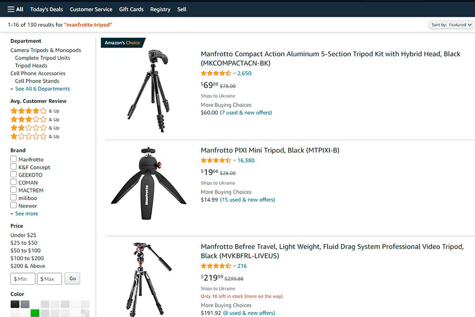Viewport: 475px width, 317px height.
Task: Open 2,650 reviews link
Action: click(244, 73)
